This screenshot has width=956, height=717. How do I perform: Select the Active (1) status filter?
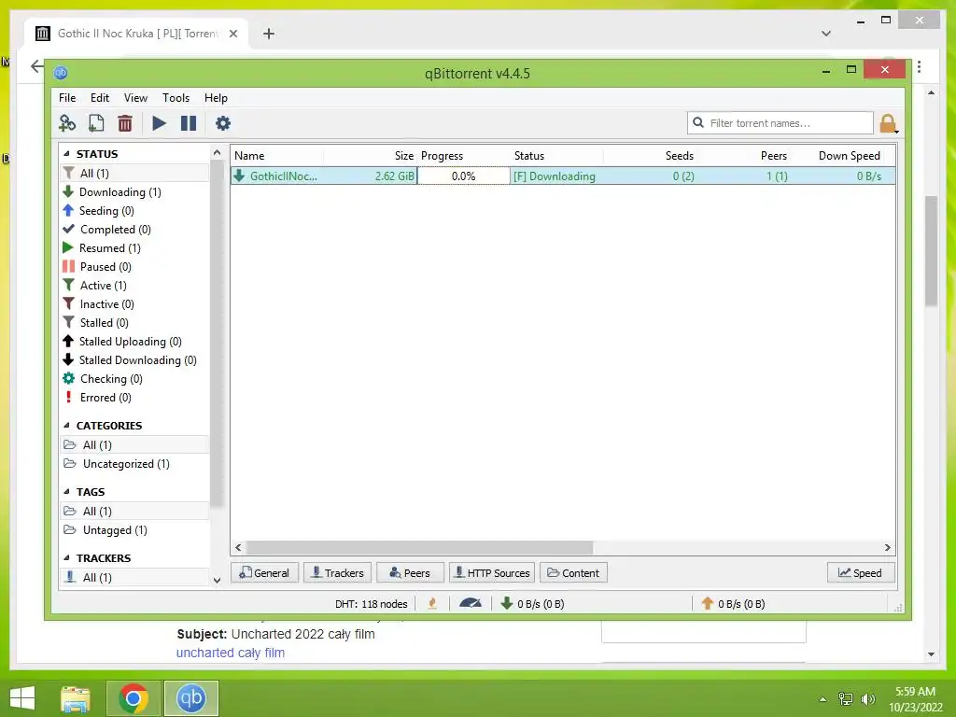tap(134, 286)
